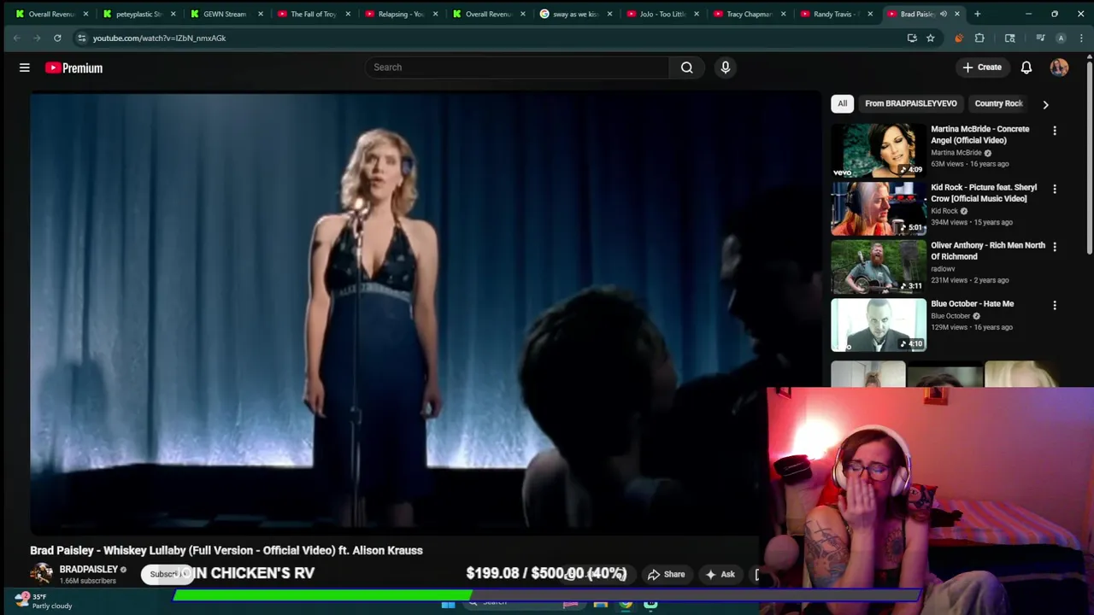Visit the Martina McBride channel name
Image resolution: width=1094 pixels, height=615 pixels.
956,153
